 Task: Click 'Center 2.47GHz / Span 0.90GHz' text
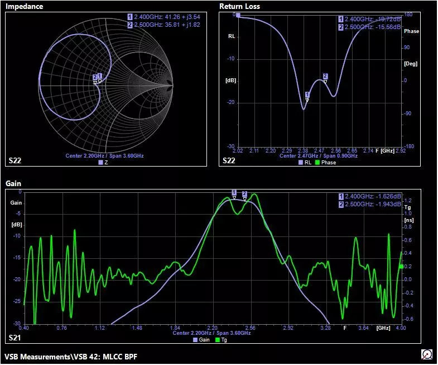click(319, 156)
